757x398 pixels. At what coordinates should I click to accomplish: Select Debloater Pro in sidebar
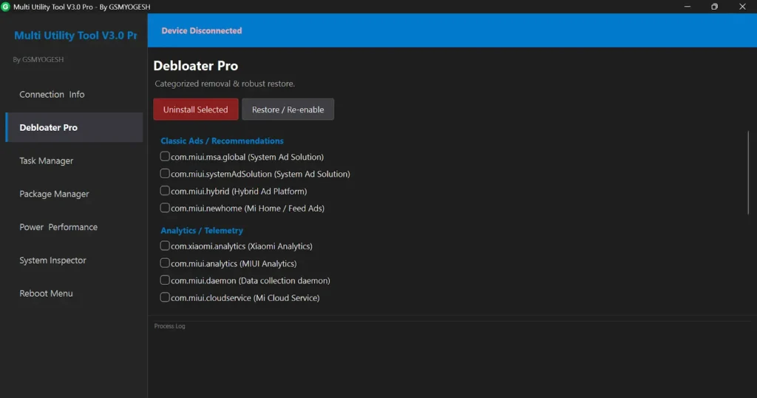(74, 127)
